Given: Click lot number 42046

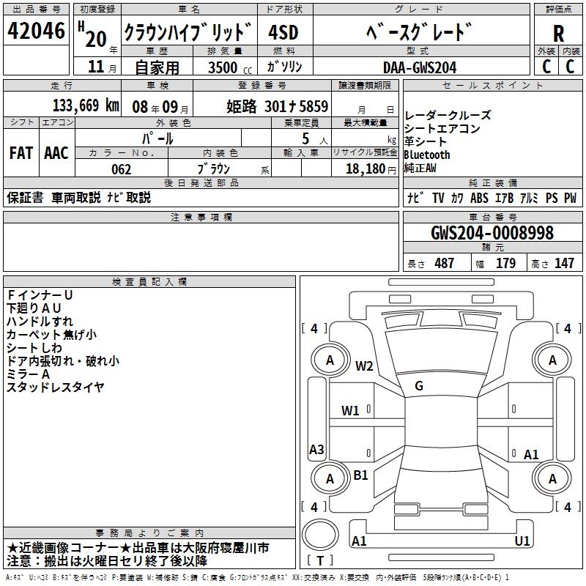Looking at the screenshot, I should pyautogui.click(x=36, y=31).
